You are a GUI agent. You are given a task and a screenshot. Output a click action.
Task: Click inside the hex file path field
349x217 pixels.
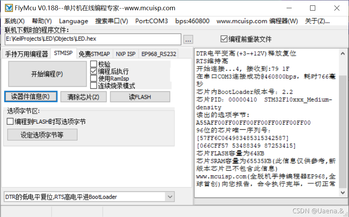coord(92,39)
